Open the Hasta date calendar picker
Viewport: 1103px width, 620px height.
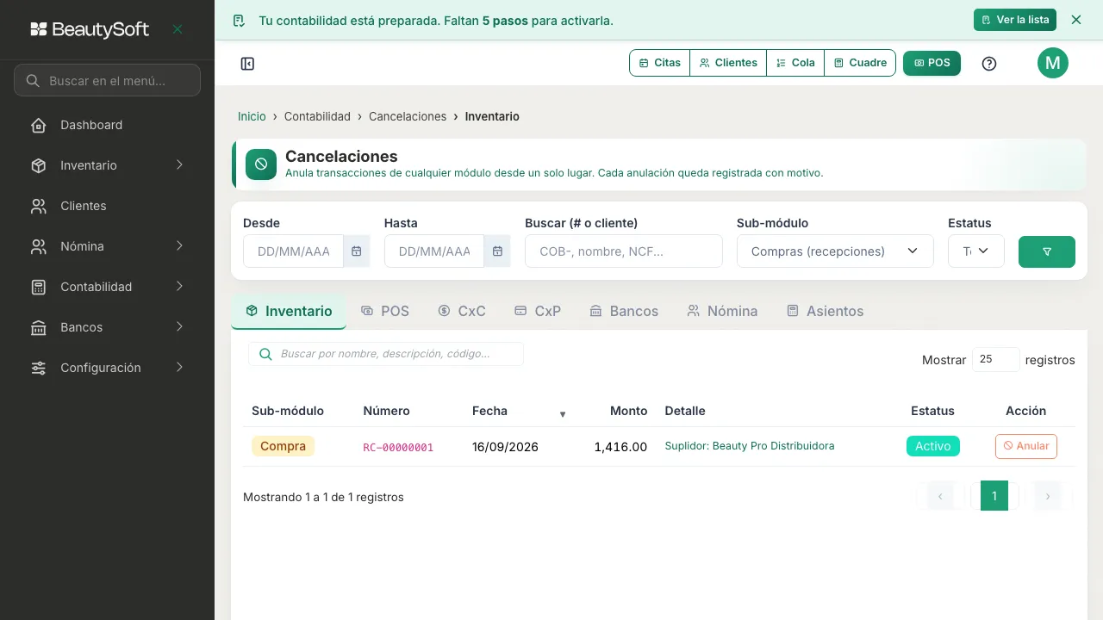pyautogui.click(x=497, y=251)
